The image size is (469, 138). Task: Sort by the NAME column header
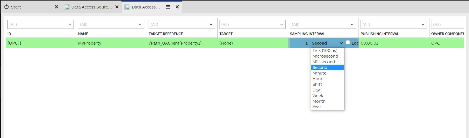point(83,34)
